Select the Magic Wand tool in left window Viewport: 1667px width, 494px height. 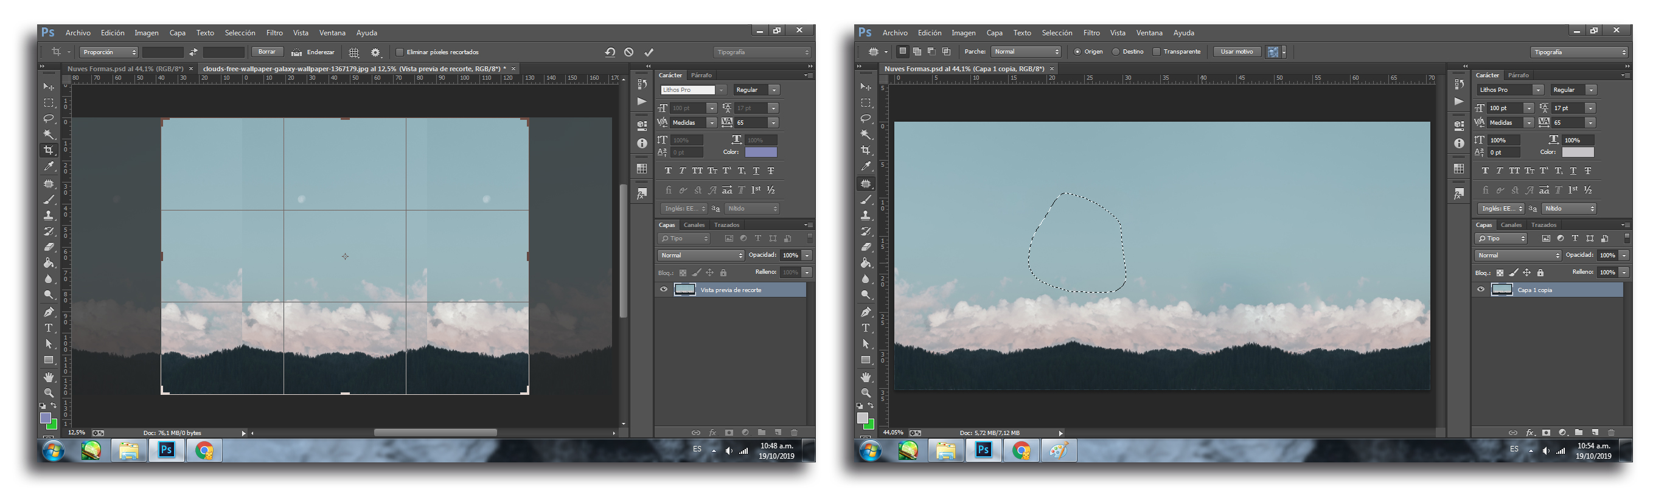click(x=49, y=134)
